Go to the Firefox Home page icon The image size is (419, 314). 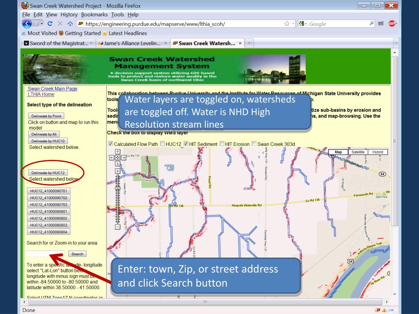(70, 24)
